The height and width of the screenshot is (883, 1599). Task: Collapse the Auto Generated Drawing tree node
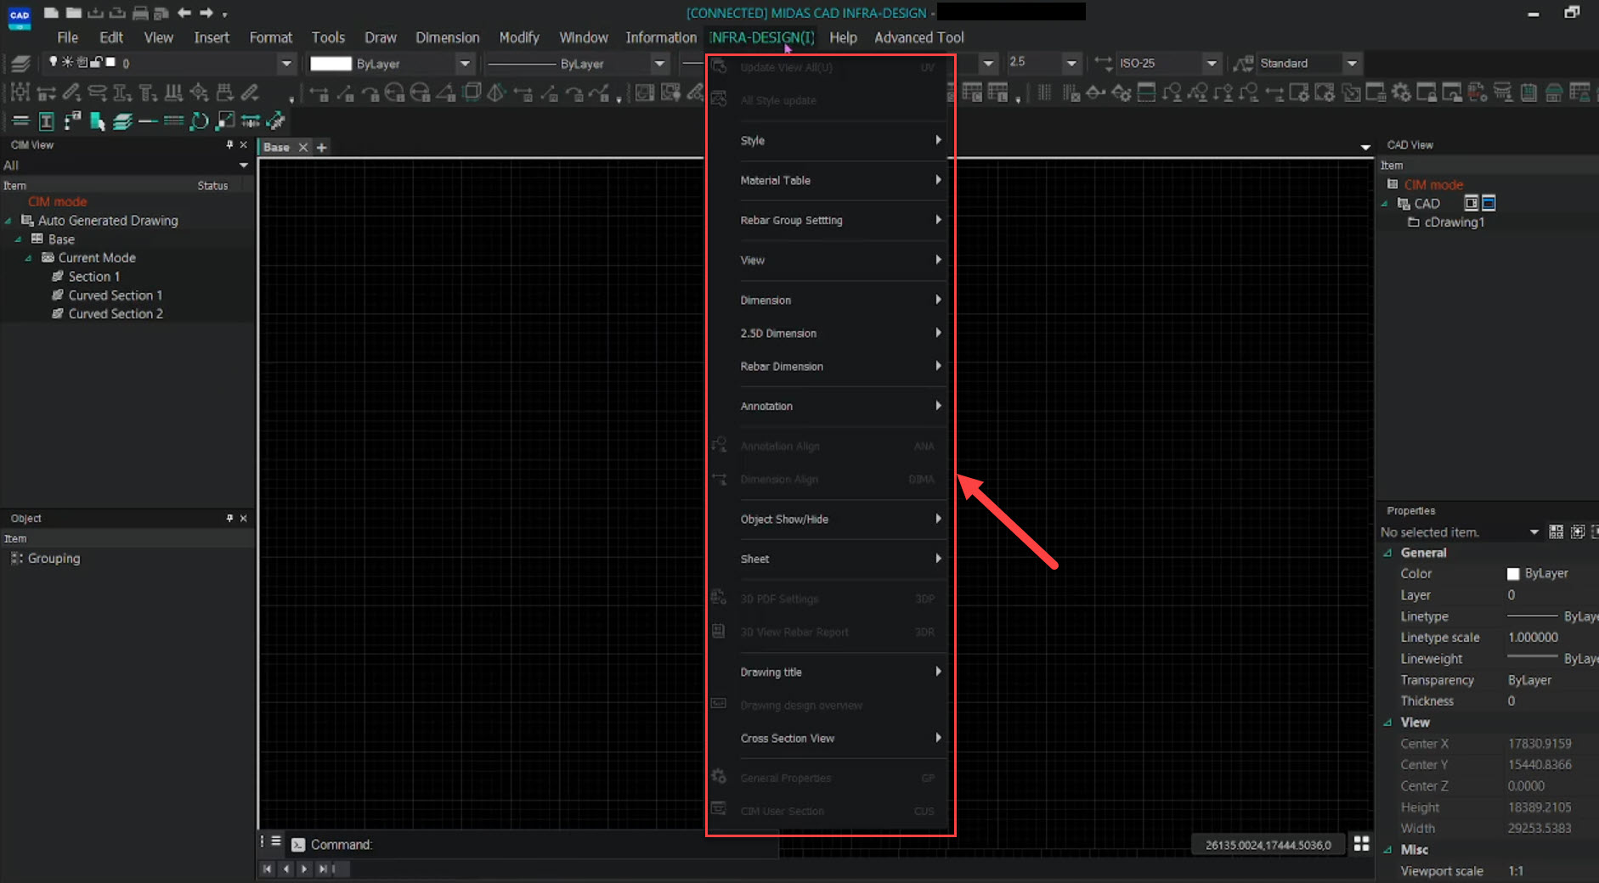click(x=8, y=221)
